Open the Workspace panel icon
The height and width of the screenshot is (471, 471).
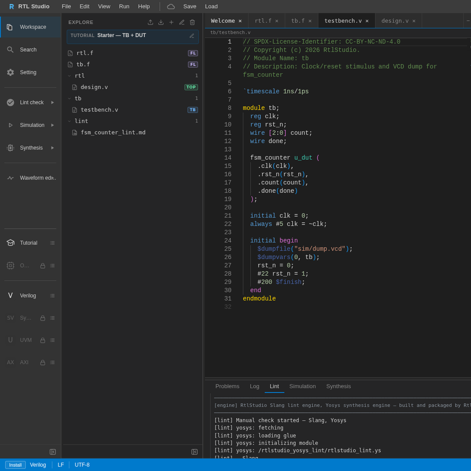point(10,27)
